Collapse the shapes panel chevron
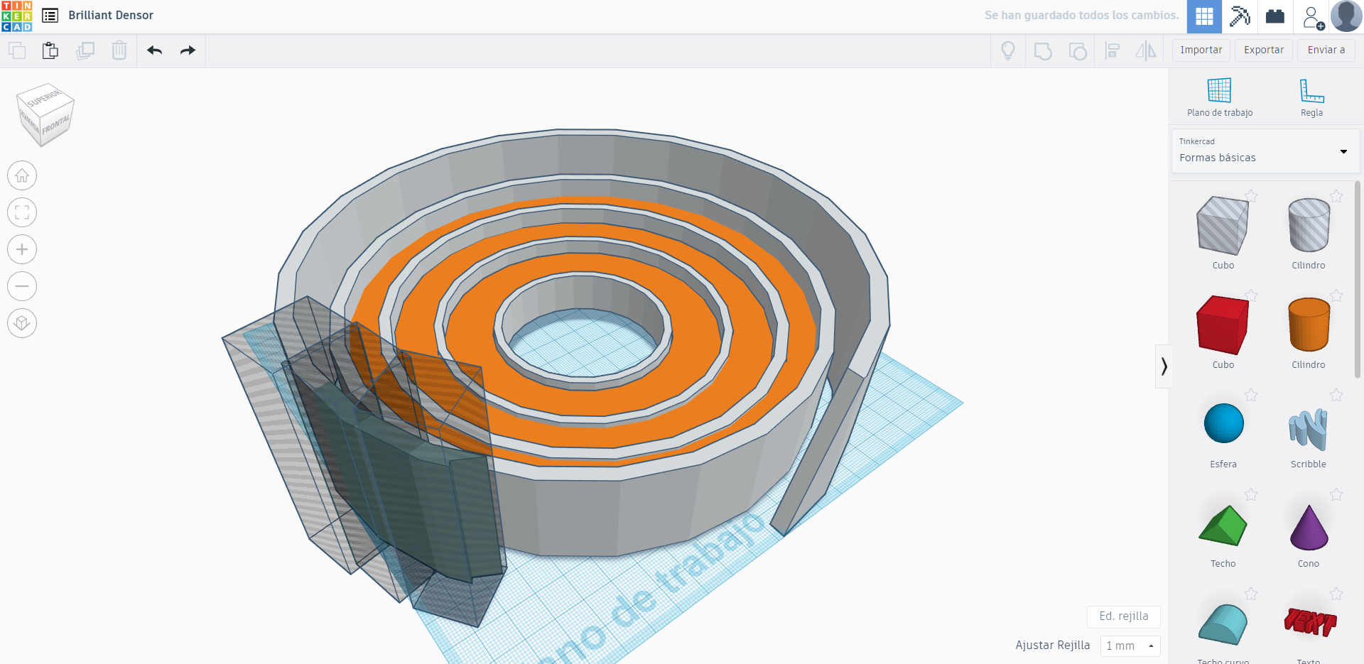This screenshot has width=1364, height=664. click(1164, 366)
